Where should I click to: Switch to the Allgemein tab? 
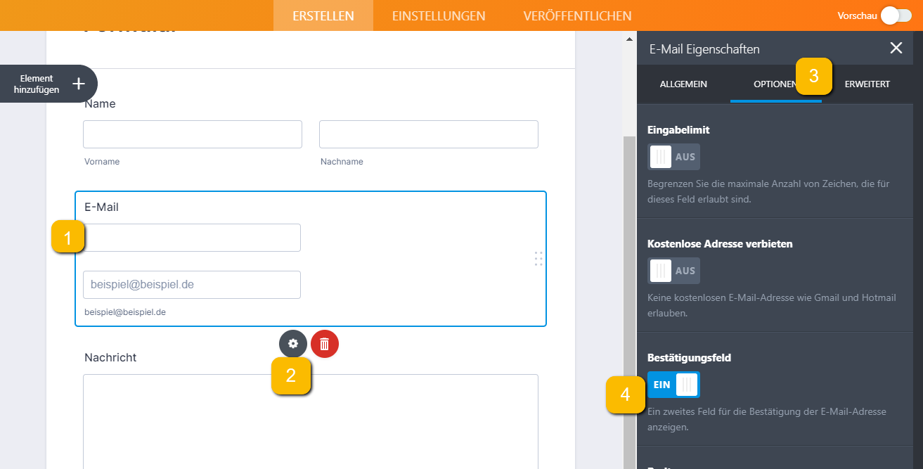[x=683, y=84]
